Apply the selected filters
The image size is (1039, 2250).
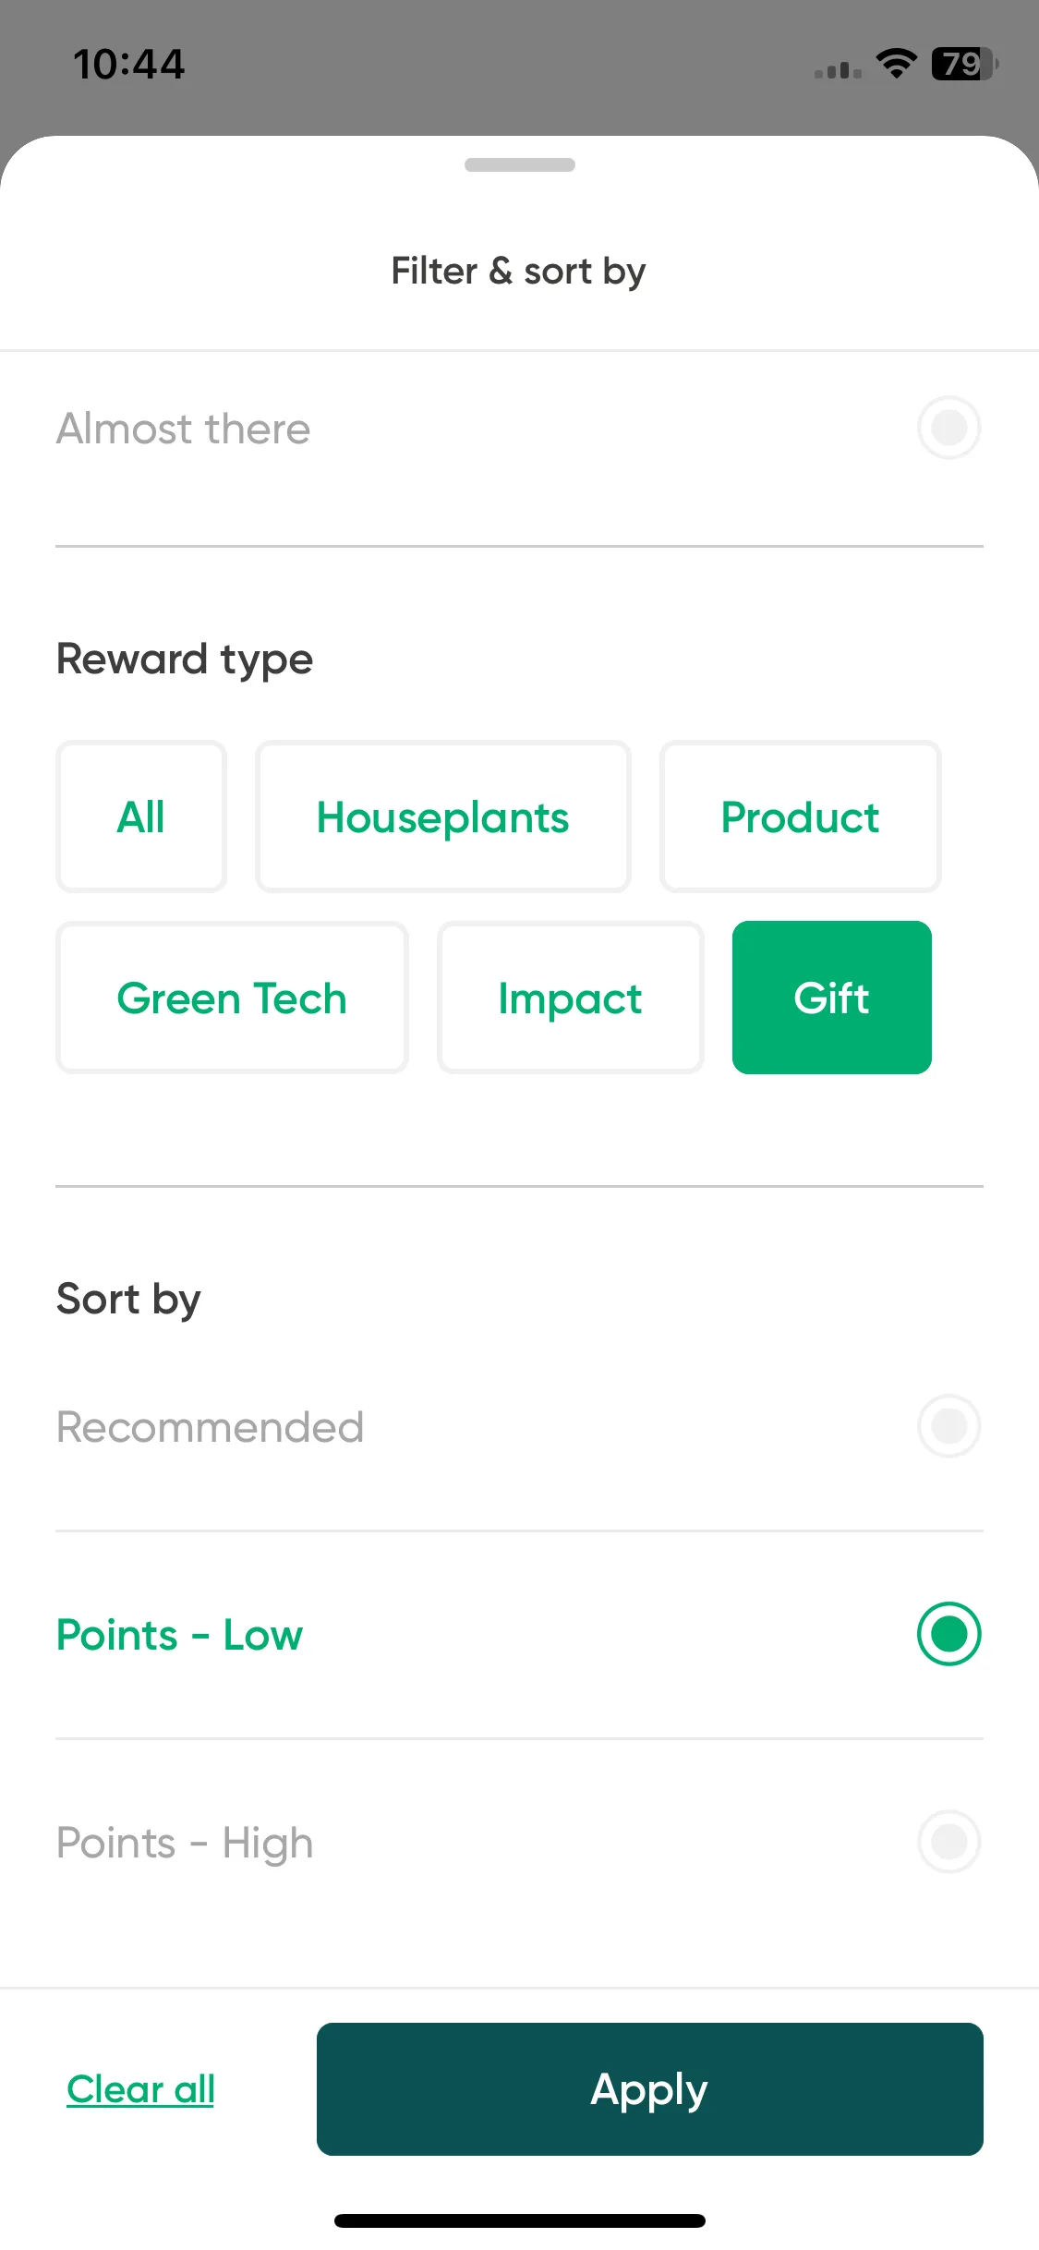tap(650, 2089)
